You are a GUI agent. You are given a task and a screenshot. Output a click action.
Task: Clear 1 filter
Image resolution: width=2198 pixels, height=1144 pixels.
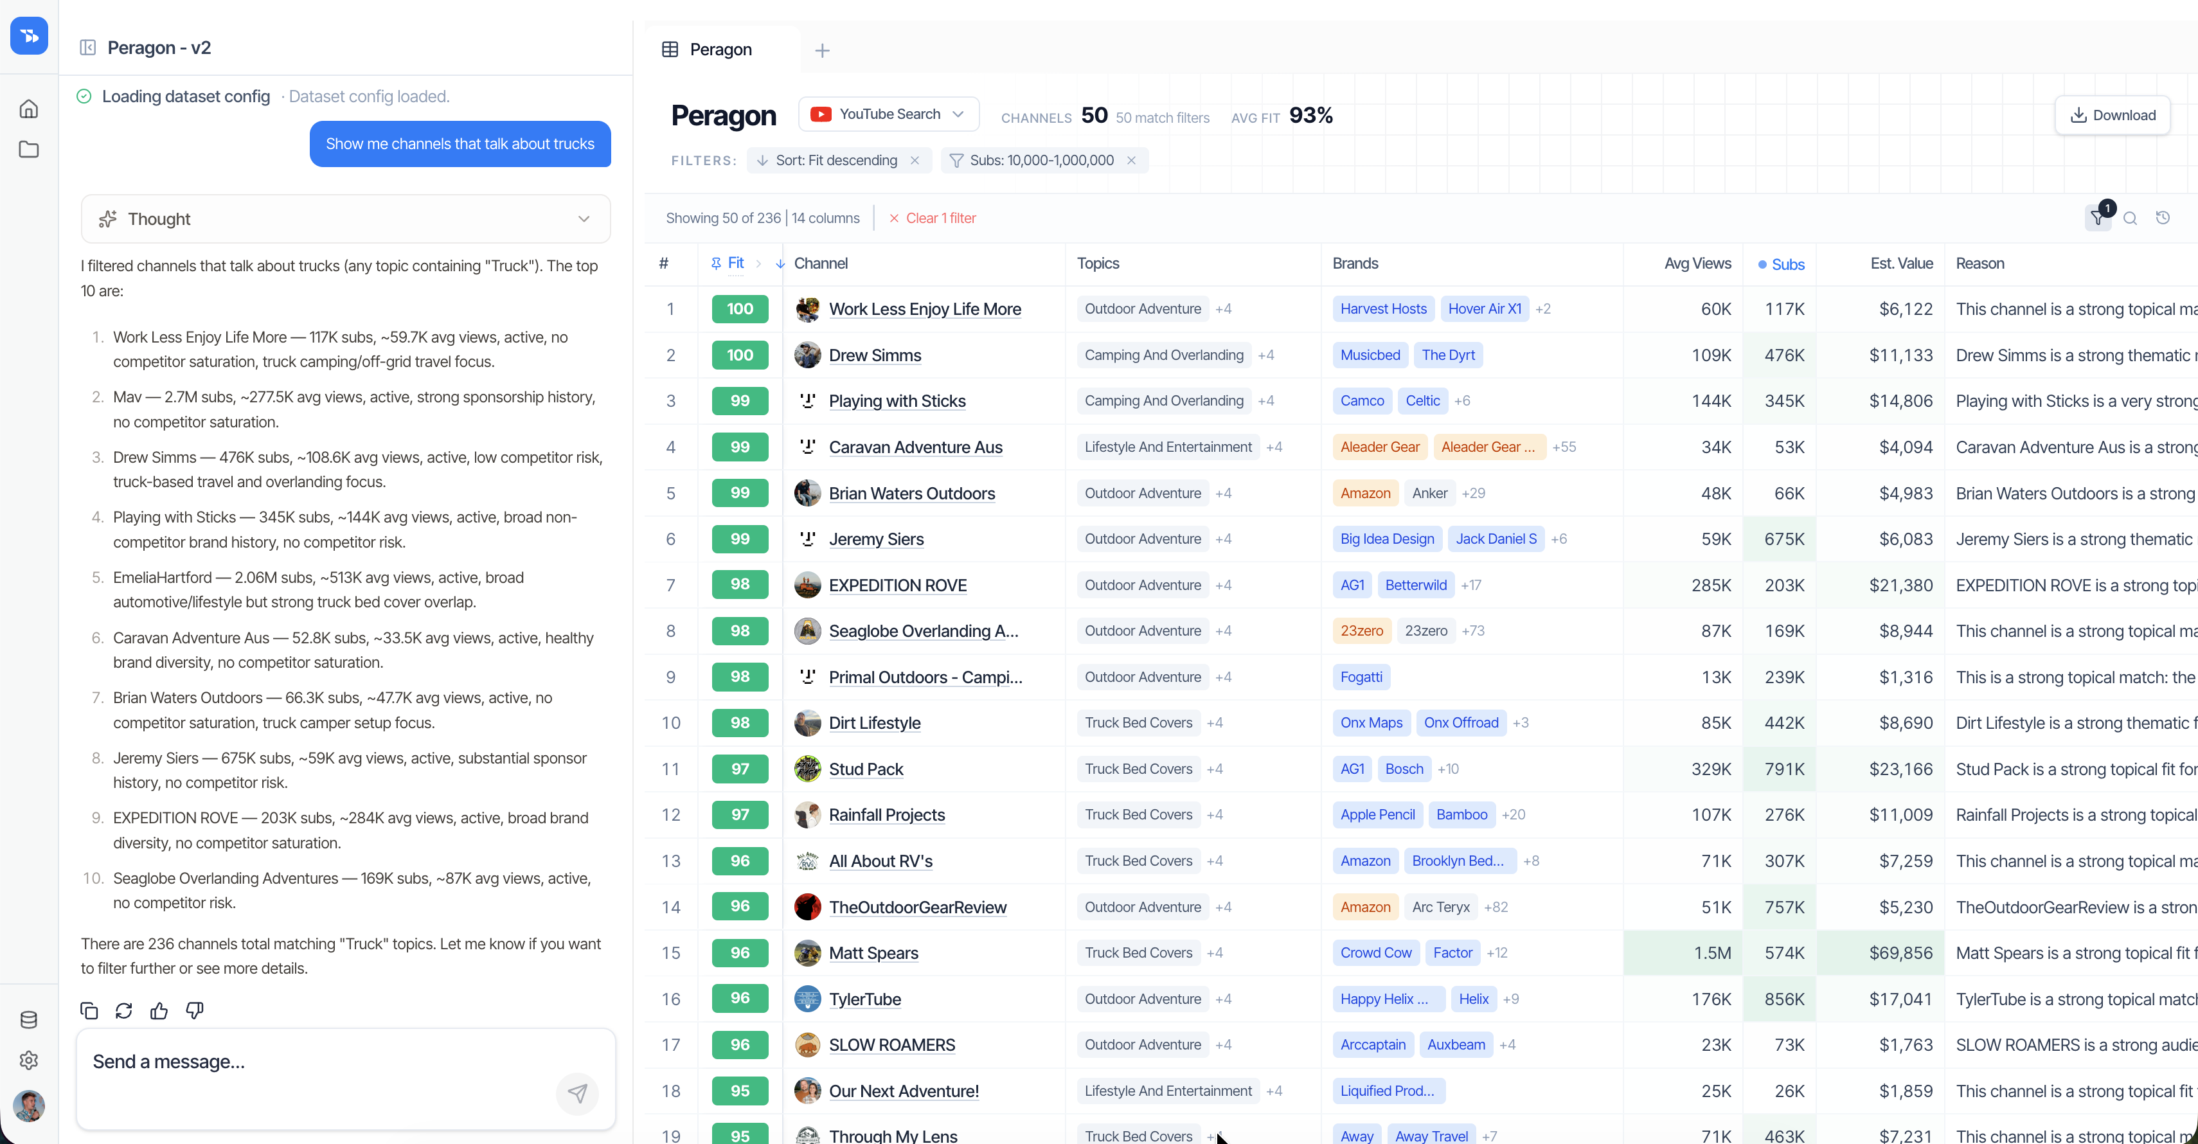(933, 219)
